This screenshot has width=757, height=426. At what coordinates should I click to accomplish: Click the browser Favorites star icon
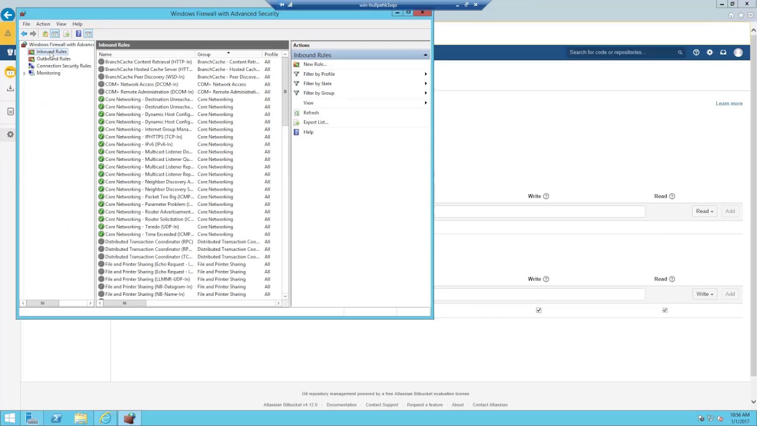(x=740, y=15)
